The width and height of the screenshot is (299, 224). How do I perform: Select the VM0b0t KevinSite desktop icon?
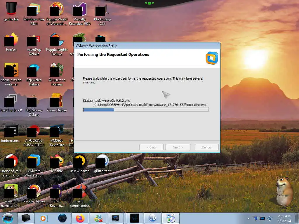[57, 135]
